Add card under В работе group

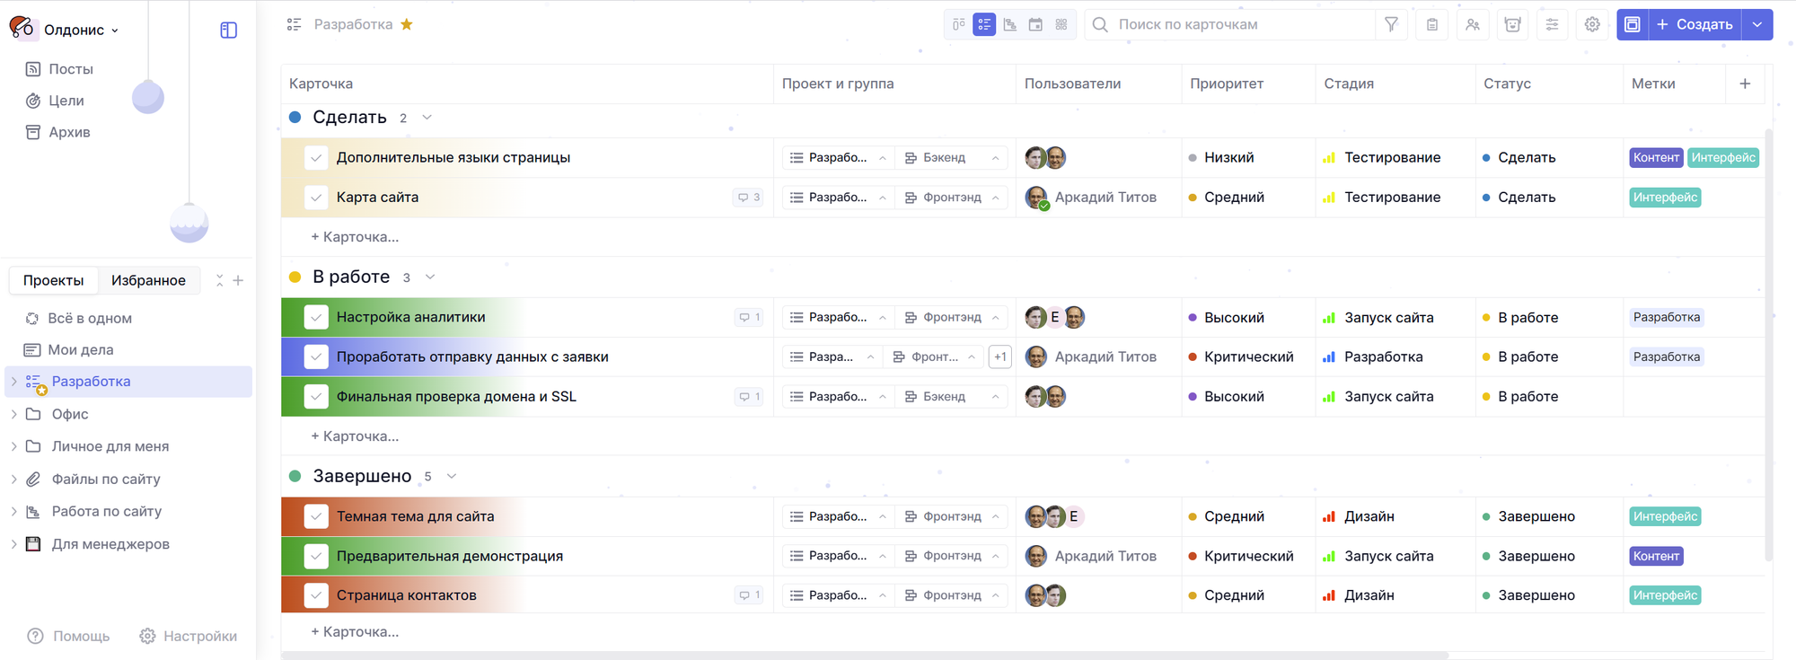click(x=355, y=436)
